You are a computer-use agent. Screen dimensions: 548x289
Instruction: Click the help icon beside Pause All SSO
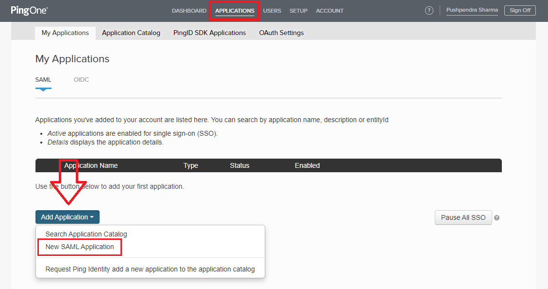tap(497, 217)
